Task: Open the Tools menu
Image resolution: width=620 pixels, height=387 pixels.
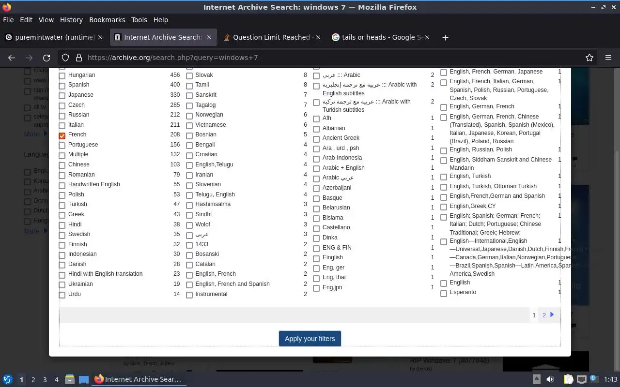Action: click(x=139, y=20)
